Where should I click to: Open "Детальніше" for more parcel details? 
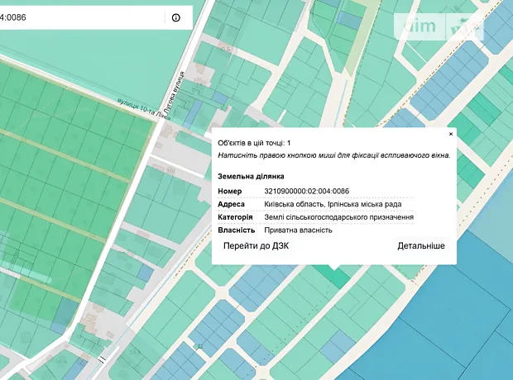point(421,246)
